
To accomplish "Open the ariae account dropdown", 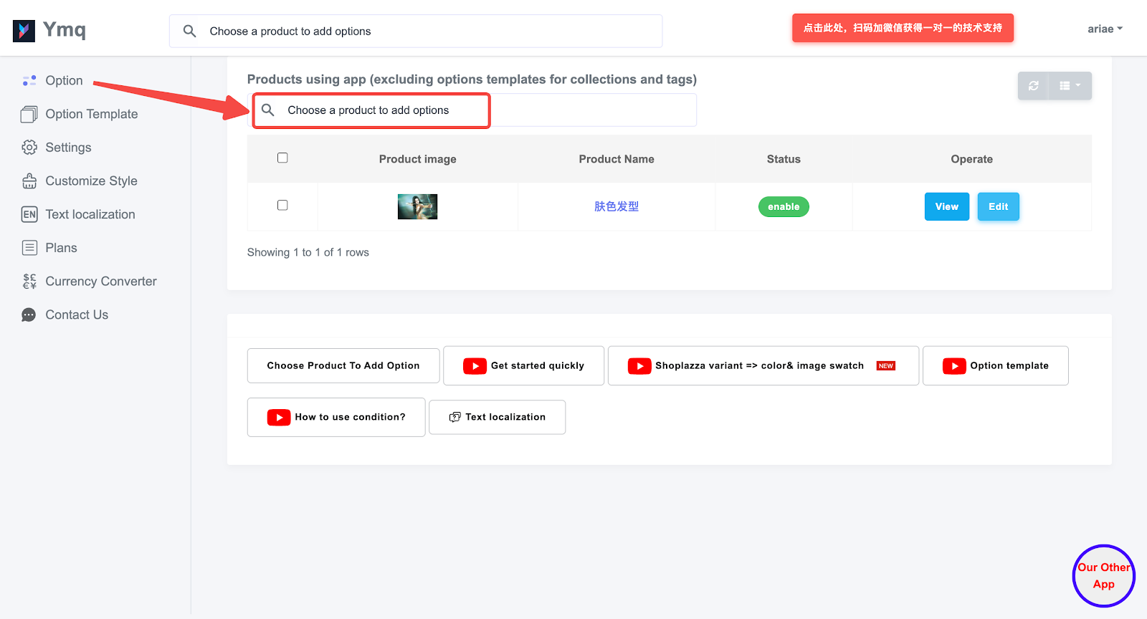I will pyautogui.click(x=1104, y=29).
